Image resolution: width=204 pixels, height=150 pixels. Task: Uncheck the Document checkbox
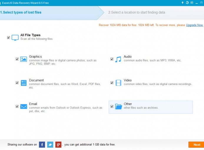click(x=17, y=83)
